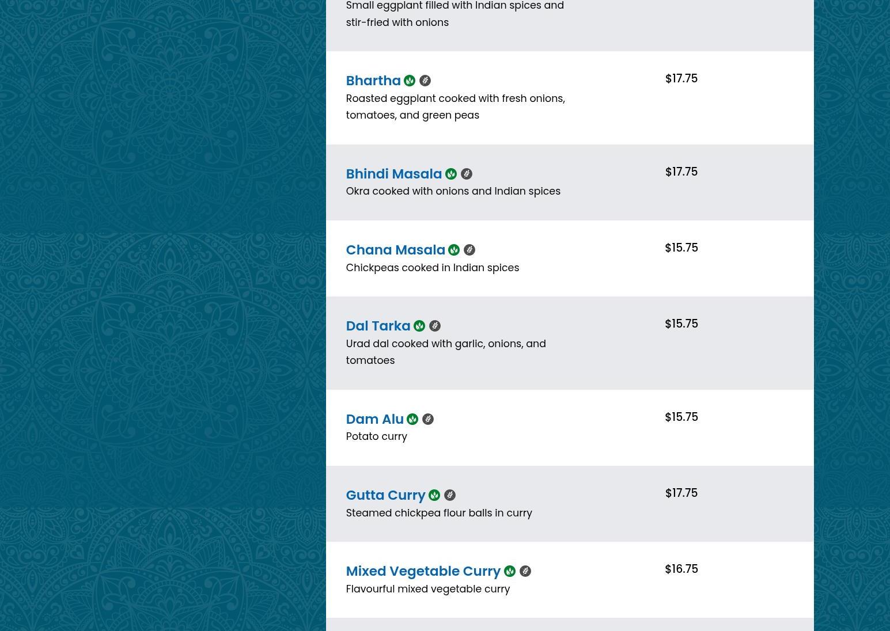Image resolution: width=890 pixels, height=631 pixels.
Task: Click the Mixed Vegetable Curry title
Action: (423, 571)
